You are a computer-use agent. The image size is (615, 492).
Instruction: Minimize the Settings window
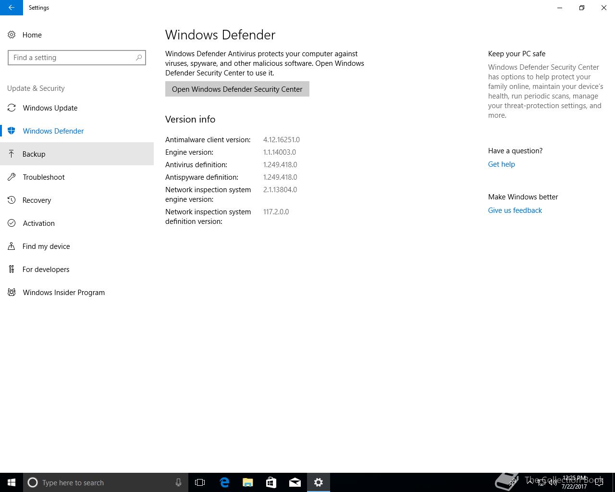pos(560,8)
